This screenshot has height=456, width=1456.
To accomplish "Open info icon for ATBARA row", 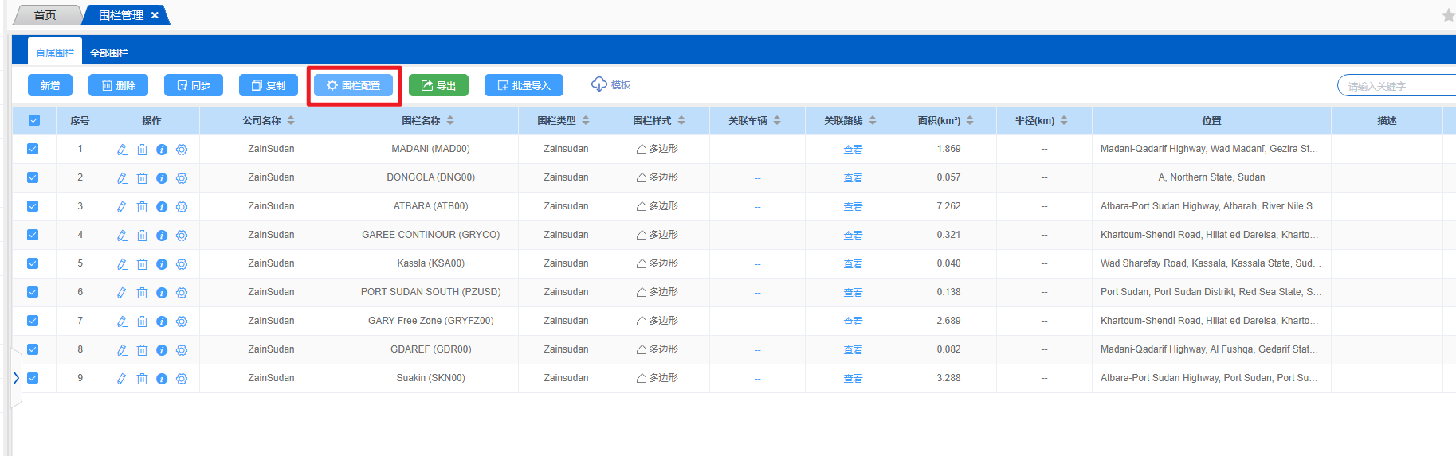I will click(x=162, y=207).
